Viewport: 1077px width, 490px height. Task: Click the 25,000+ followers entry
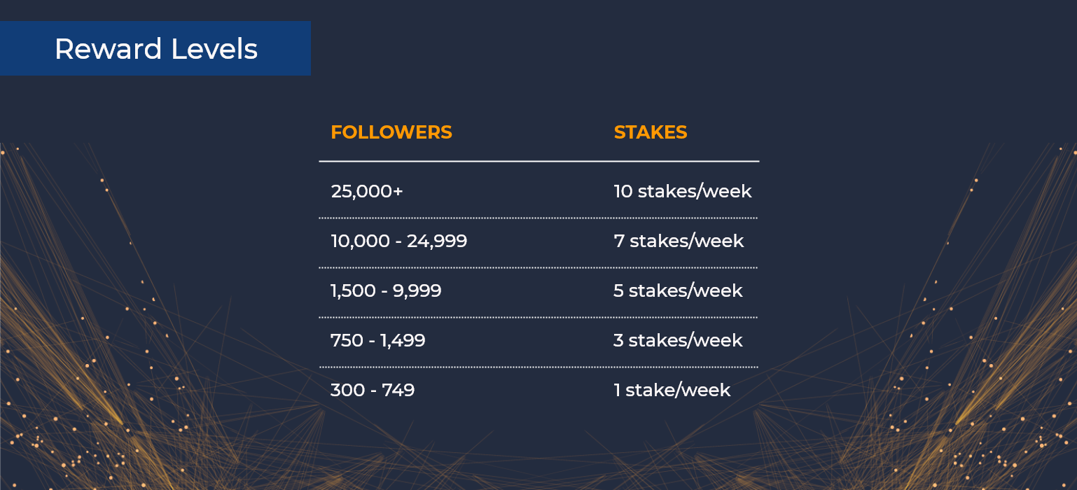pos(367,191)
